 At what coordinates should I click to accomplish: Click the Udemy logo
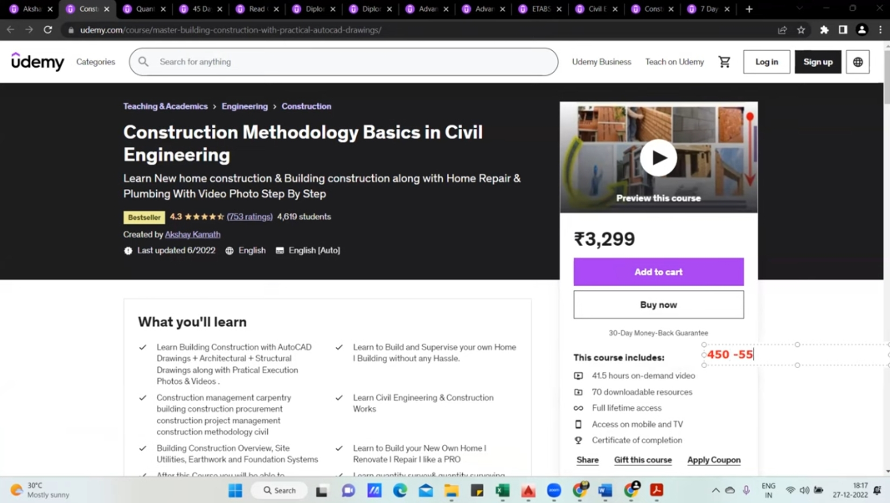pyautogui.click(x=37, y=62)
